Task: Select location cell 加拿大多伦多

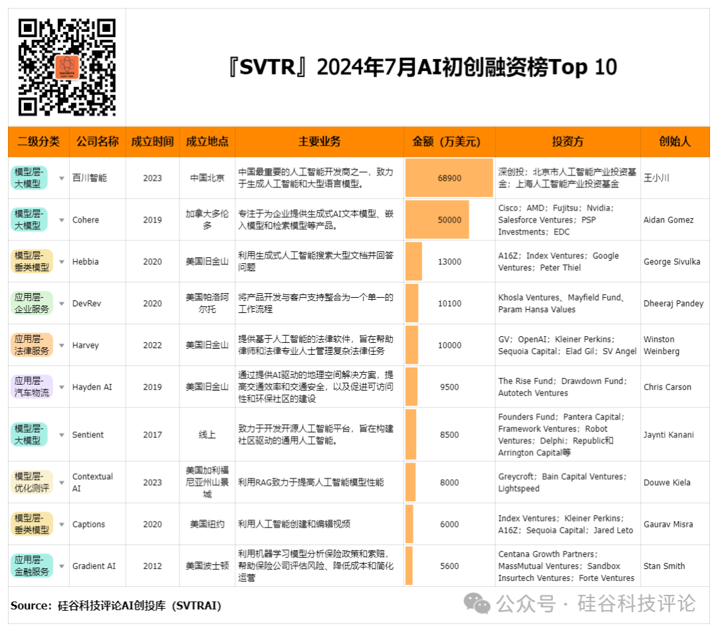Action: point(207,220)
